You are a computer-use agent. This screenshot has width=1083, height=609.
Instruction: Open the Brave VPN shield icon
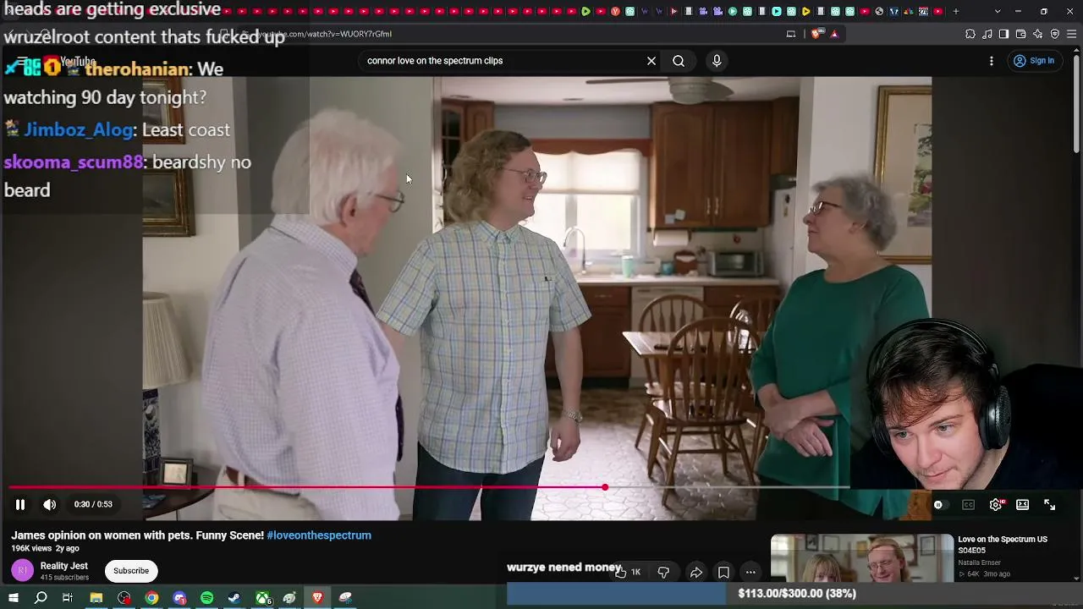[x=1055, y=34]
